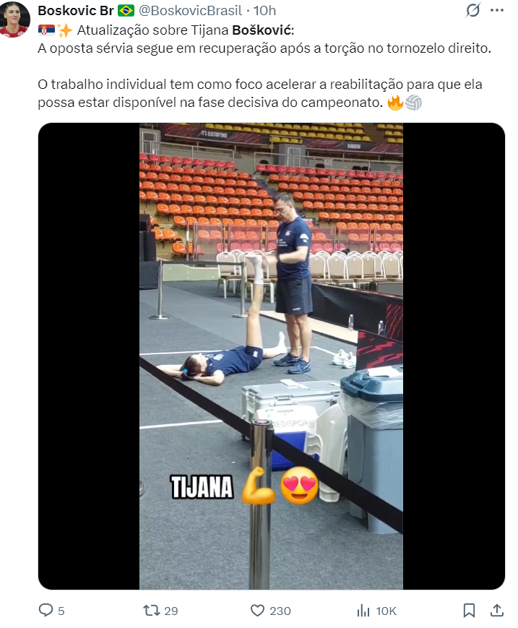Image resolution: width=518 pixels, height=628 pixels.
Task: Open the reply comment icon
Action: tap(46, 610)
